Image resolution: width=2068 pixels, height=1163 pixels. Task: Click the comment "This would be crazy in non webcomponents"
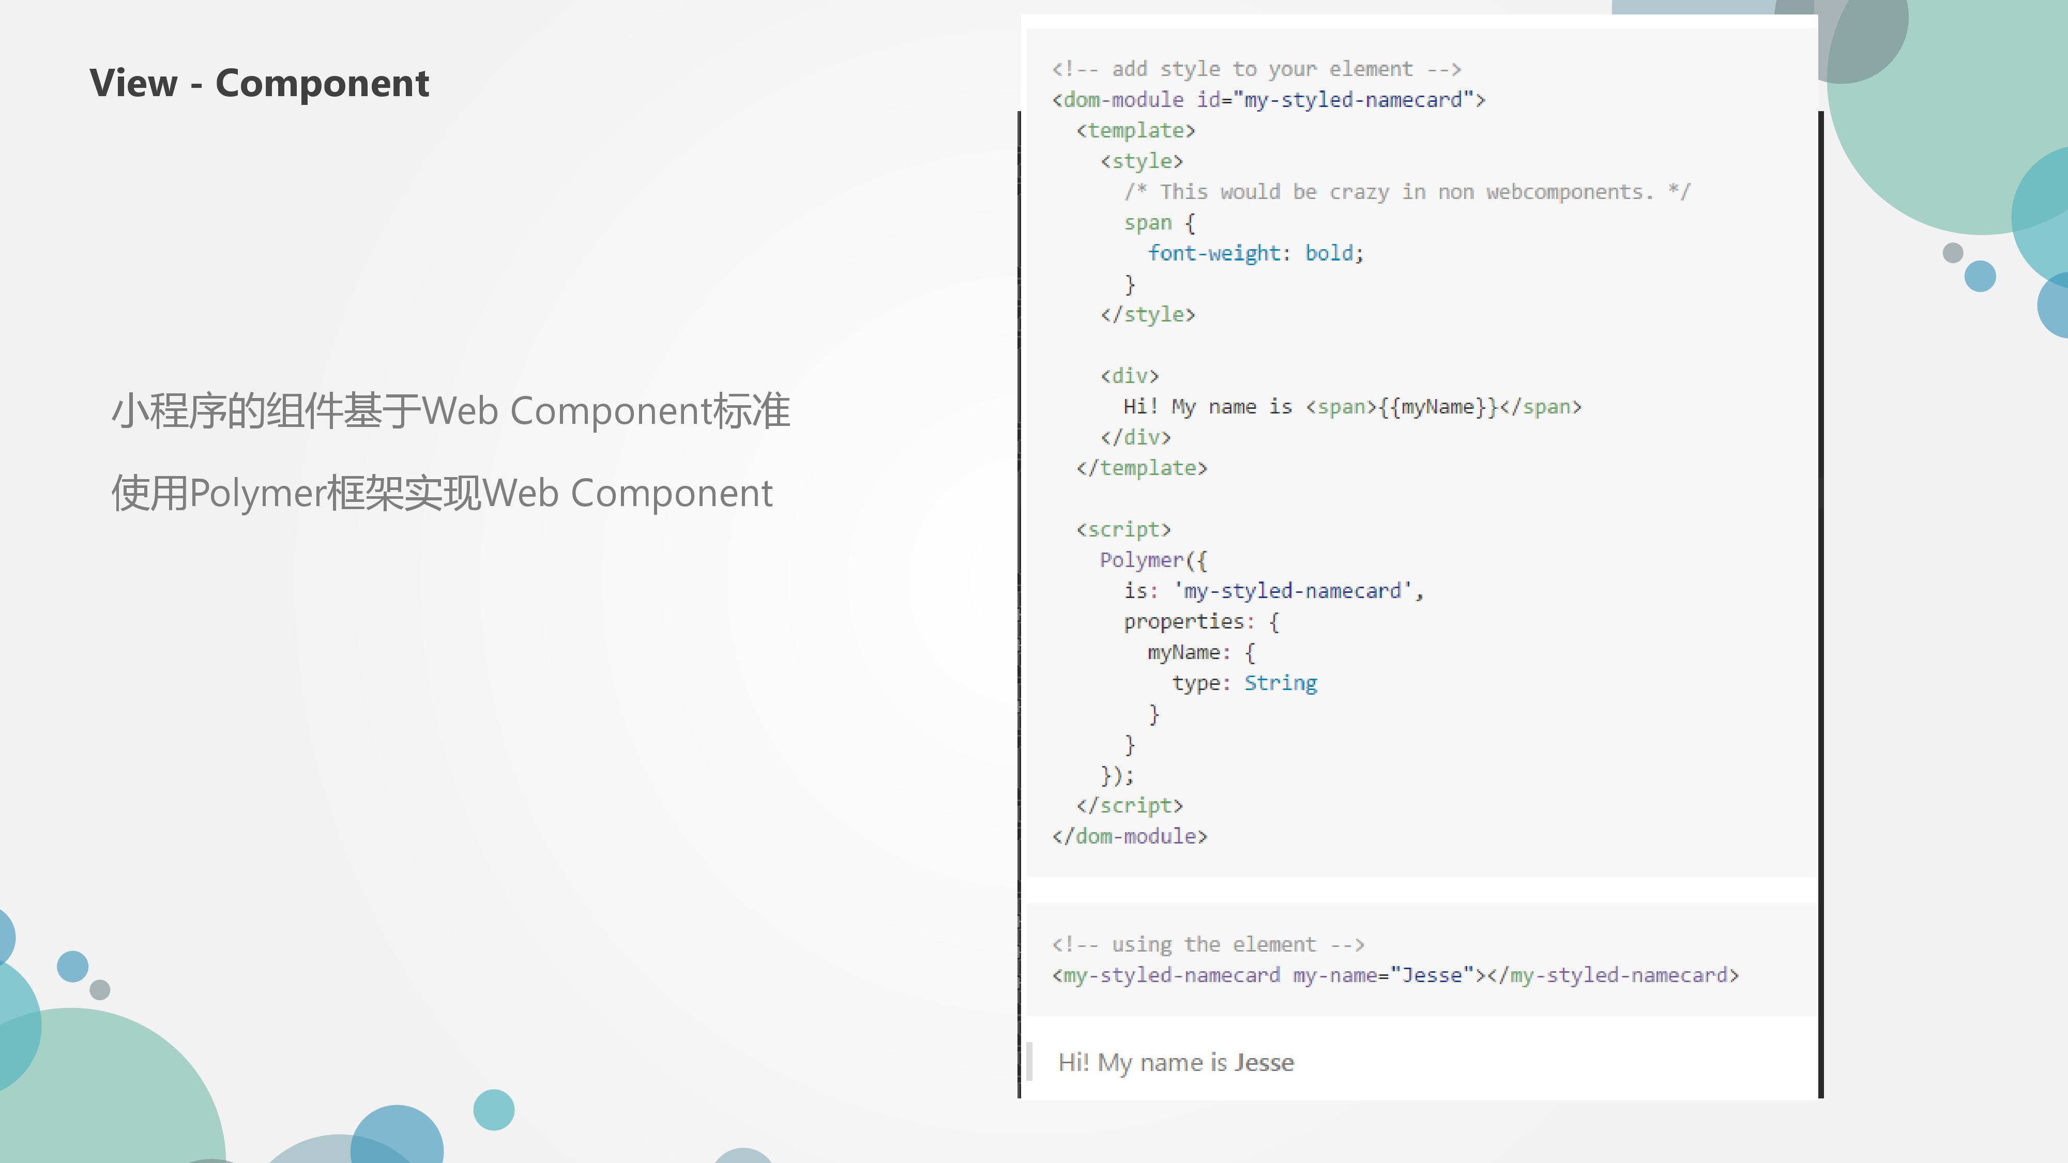[x=1406, y=192]
